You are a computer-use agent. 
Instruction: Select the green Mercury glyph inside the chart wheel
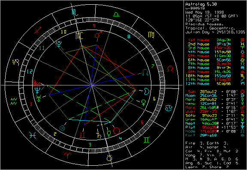click(109, 134)
